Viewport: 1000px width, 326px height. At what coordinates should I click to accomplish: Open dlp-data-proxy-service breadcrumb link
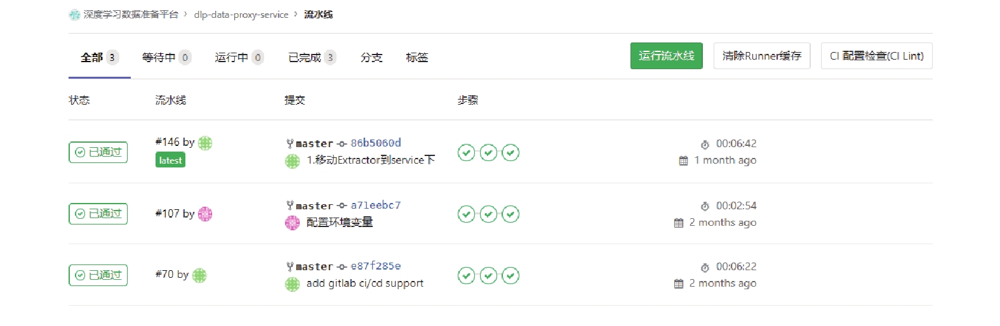241,15
